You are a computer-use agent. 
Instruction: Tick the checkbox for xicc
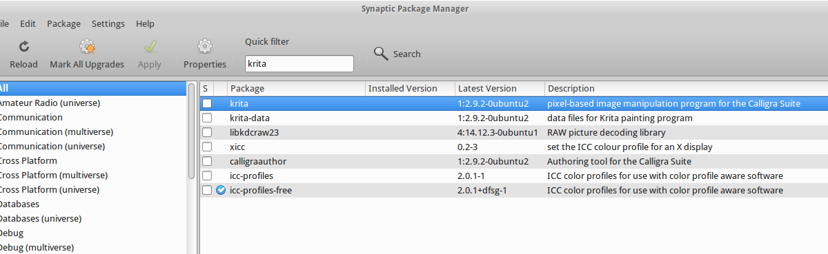tap(207, 147)
